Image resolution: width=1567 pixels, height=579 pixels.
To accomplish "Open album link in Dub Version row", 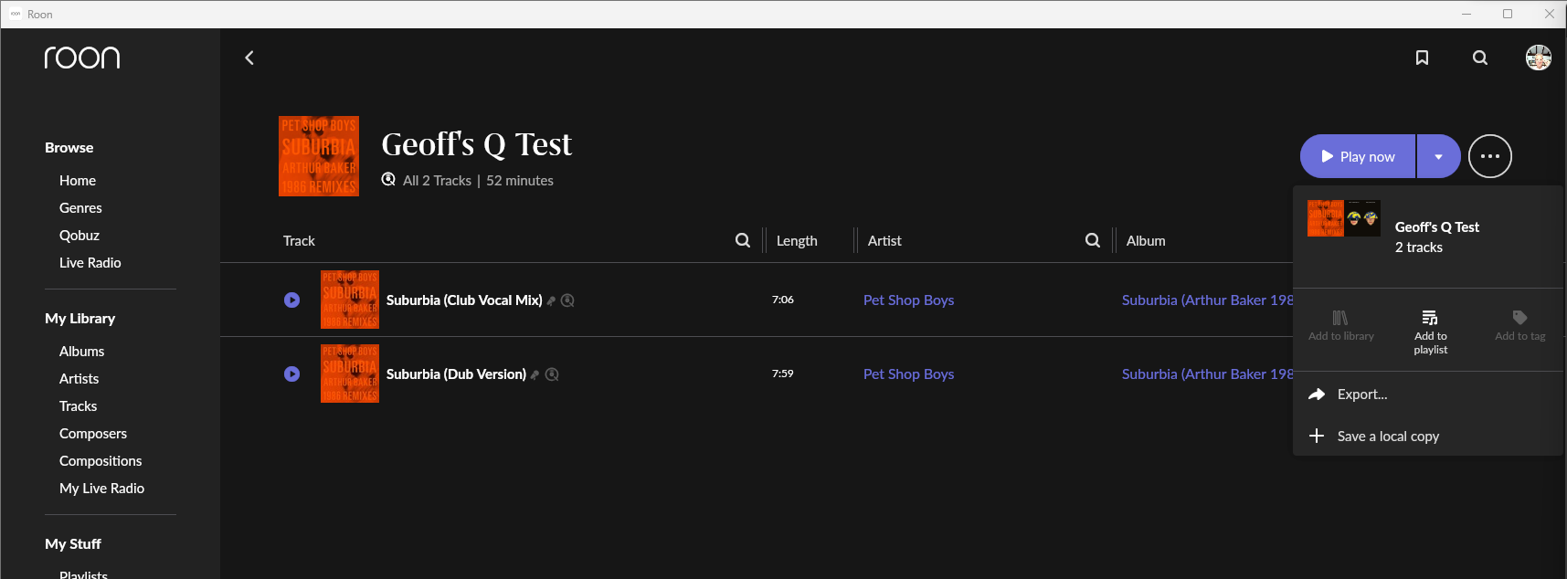I will click(1207, 374).
